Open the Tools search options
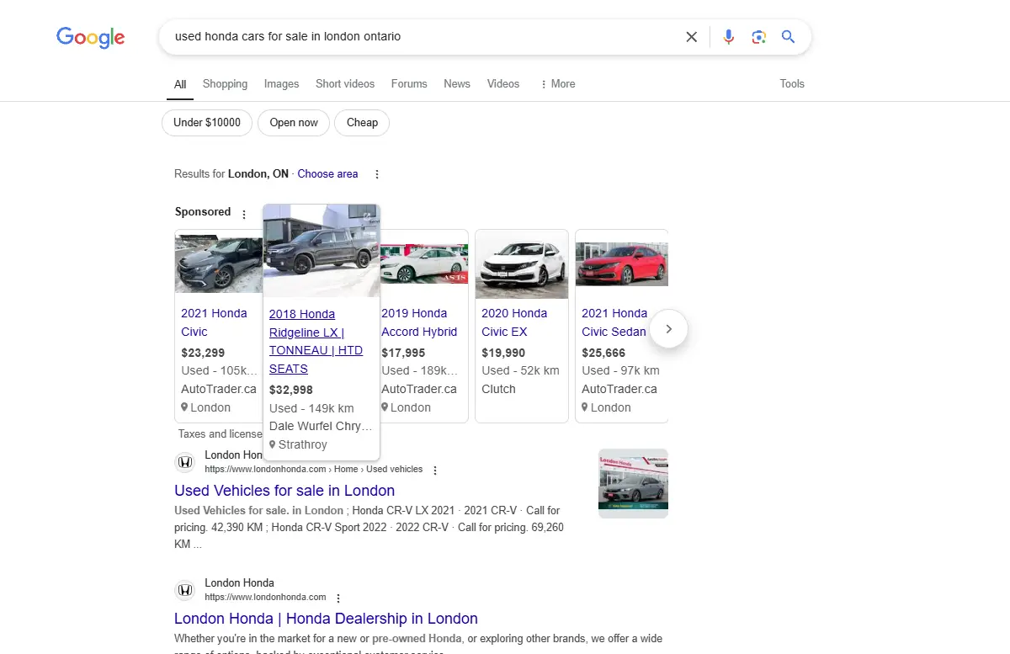Screen dimensions: 1010x654 pyautogui.click(x=791, y=84)
